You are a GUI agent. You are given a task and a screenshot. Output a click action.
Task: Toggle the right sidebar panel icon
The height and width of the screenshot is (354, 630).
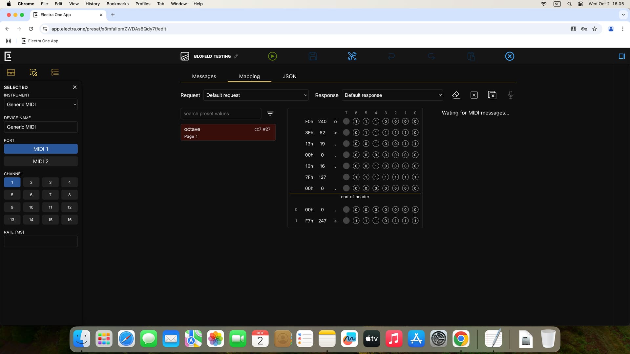(x=621, y=56)
